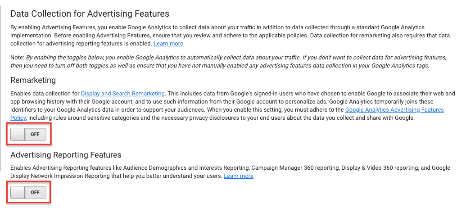Open Learn more link about data collection policies
Image resolution: width=466 pixels, height=208 pixels.
pos(168,44)
